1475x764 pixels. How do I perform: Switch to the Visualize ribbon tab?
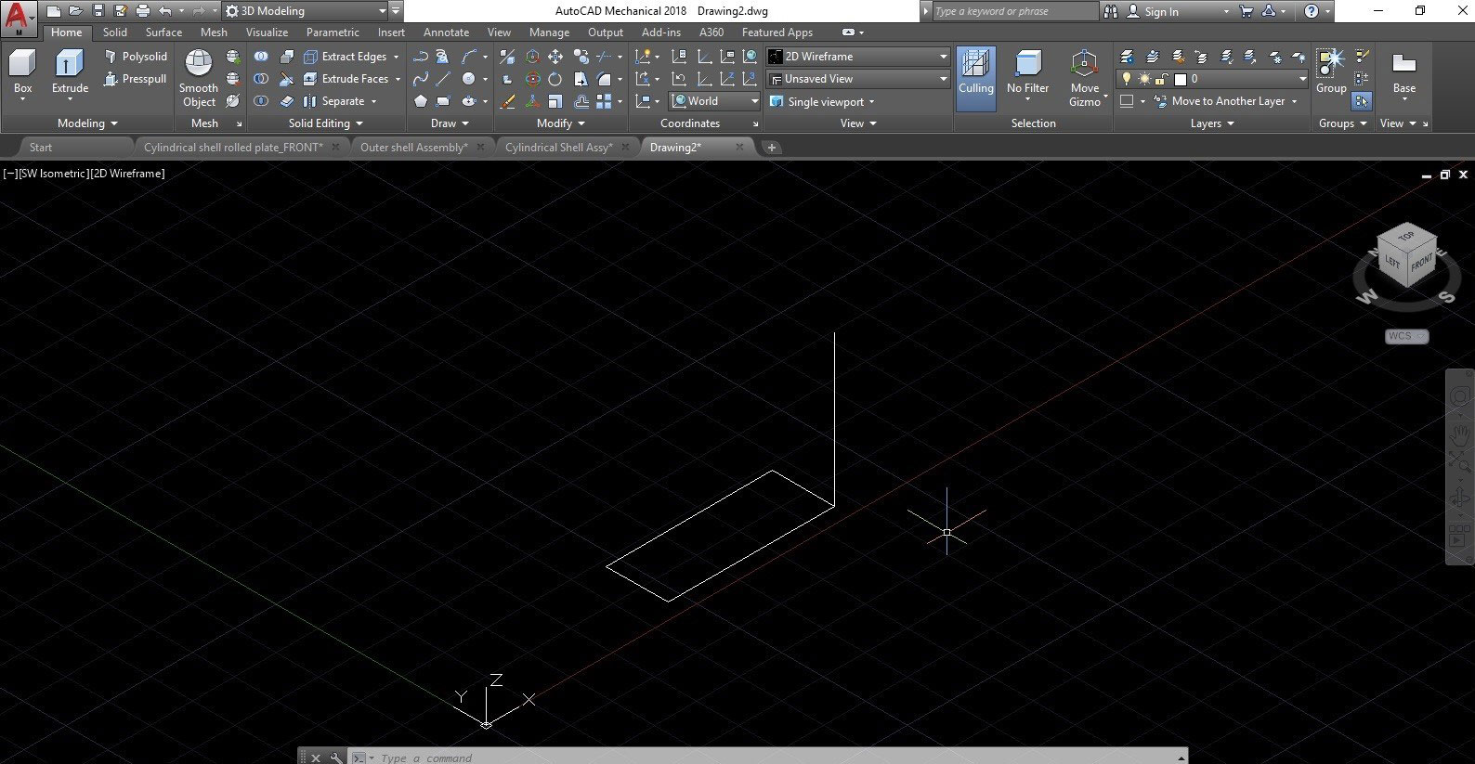click(x=267, y=32)
